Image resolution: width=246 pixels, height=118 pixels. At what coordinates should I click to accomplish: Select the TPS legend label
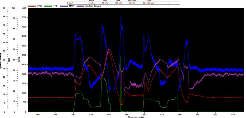55,6
